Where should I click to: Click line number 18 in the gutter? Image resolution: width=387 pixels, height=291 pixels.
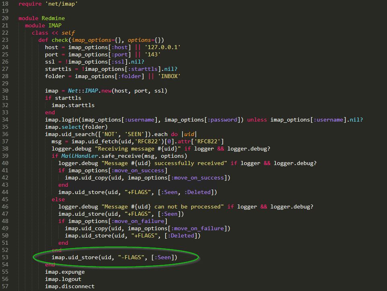coord(5,4)
